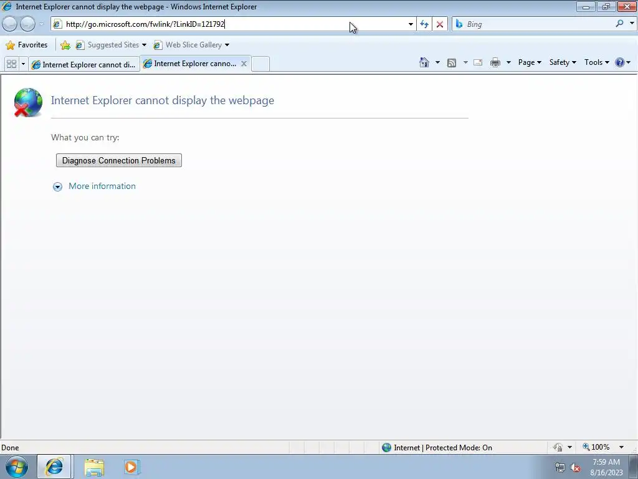The image size is (638, 479).
Task: Open the Tools menu
Action: coord(596,62)
